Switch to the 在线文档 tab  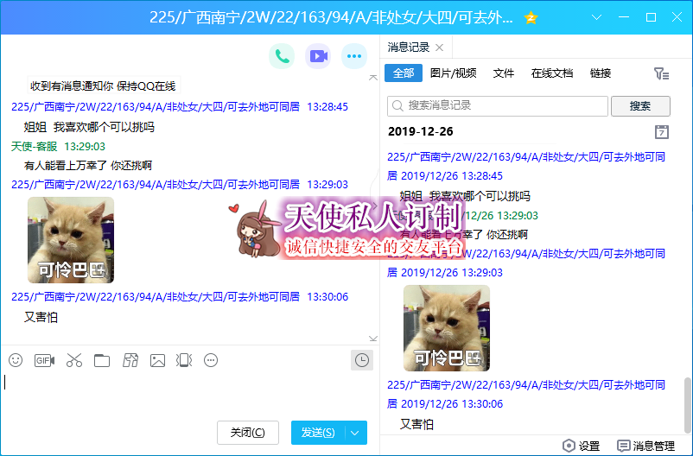pos(551,73)
